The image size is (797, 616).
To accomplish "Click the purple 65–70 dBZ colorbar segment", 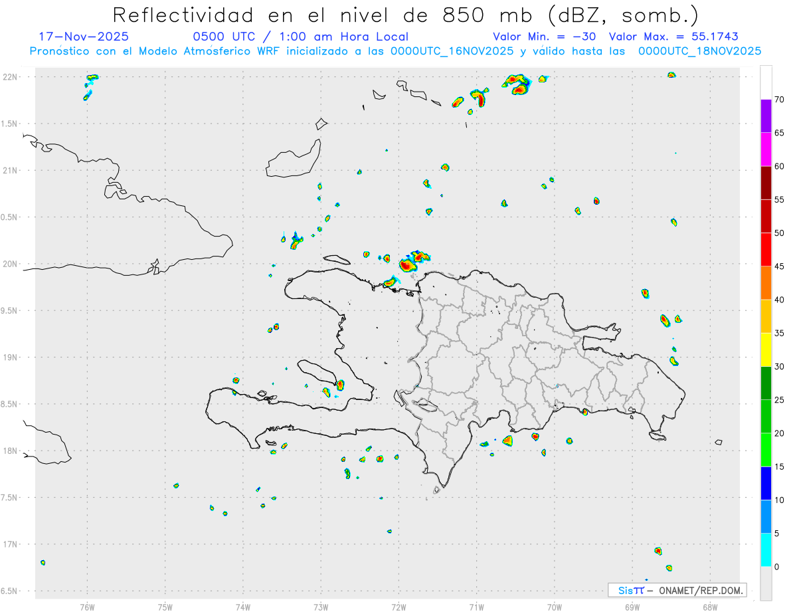I will click(766, 116).
